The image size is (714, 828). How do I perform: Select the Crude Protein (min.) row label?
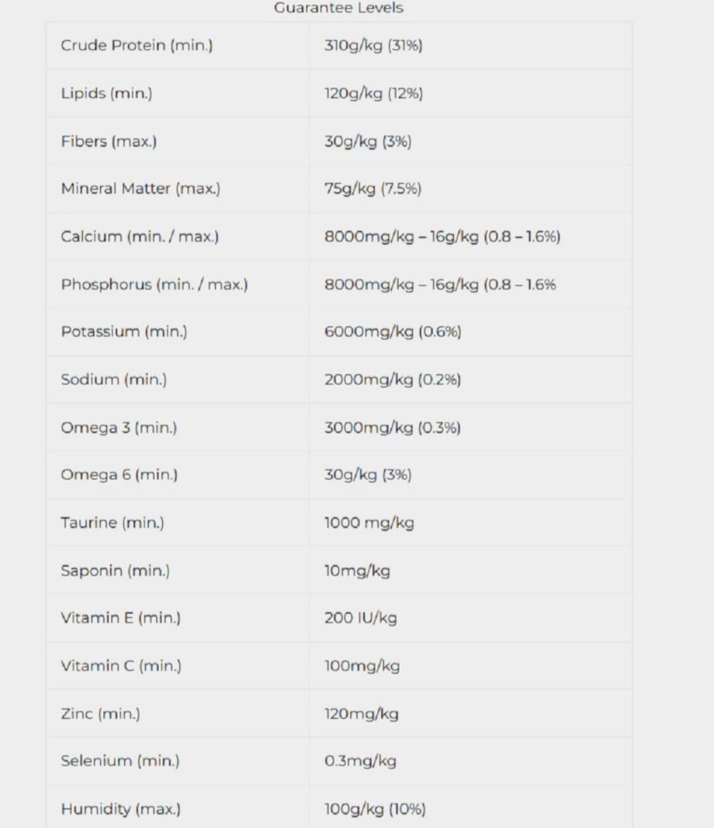137,45
